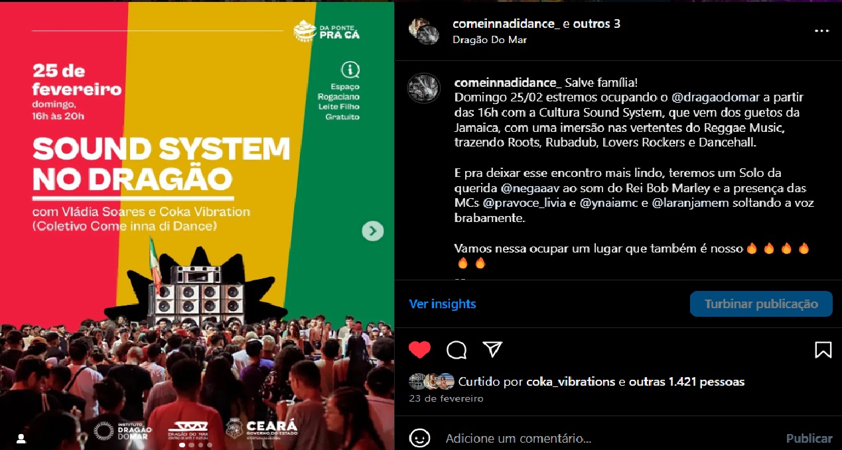View tagged people icon on the image

tap(21, 438)
